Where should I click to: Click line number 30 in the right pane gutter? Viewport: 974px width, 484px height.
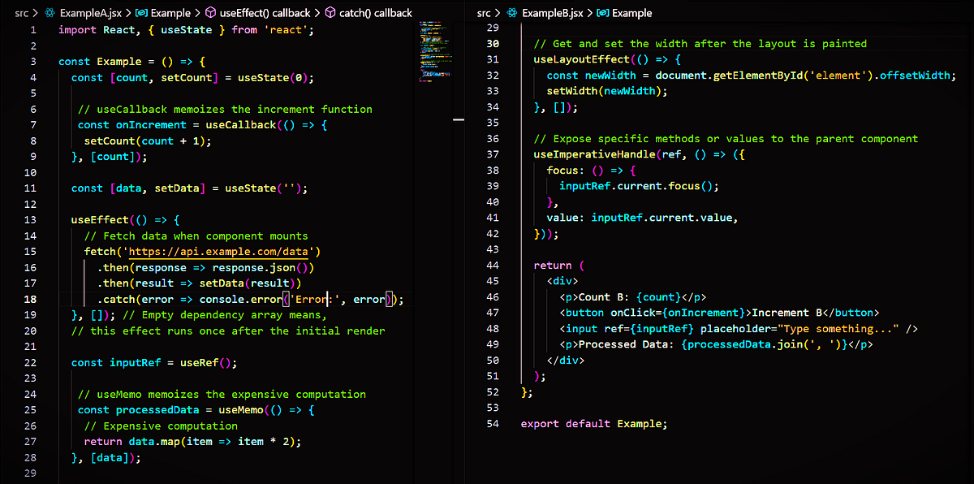[x=493, y=43]
